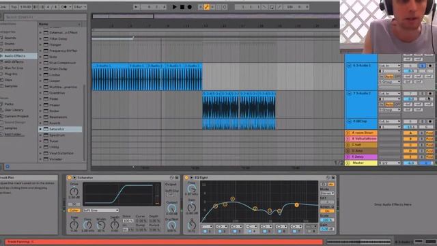Select Max for Live browser category
Screen dimensions: 437x246
coord(14,68)
